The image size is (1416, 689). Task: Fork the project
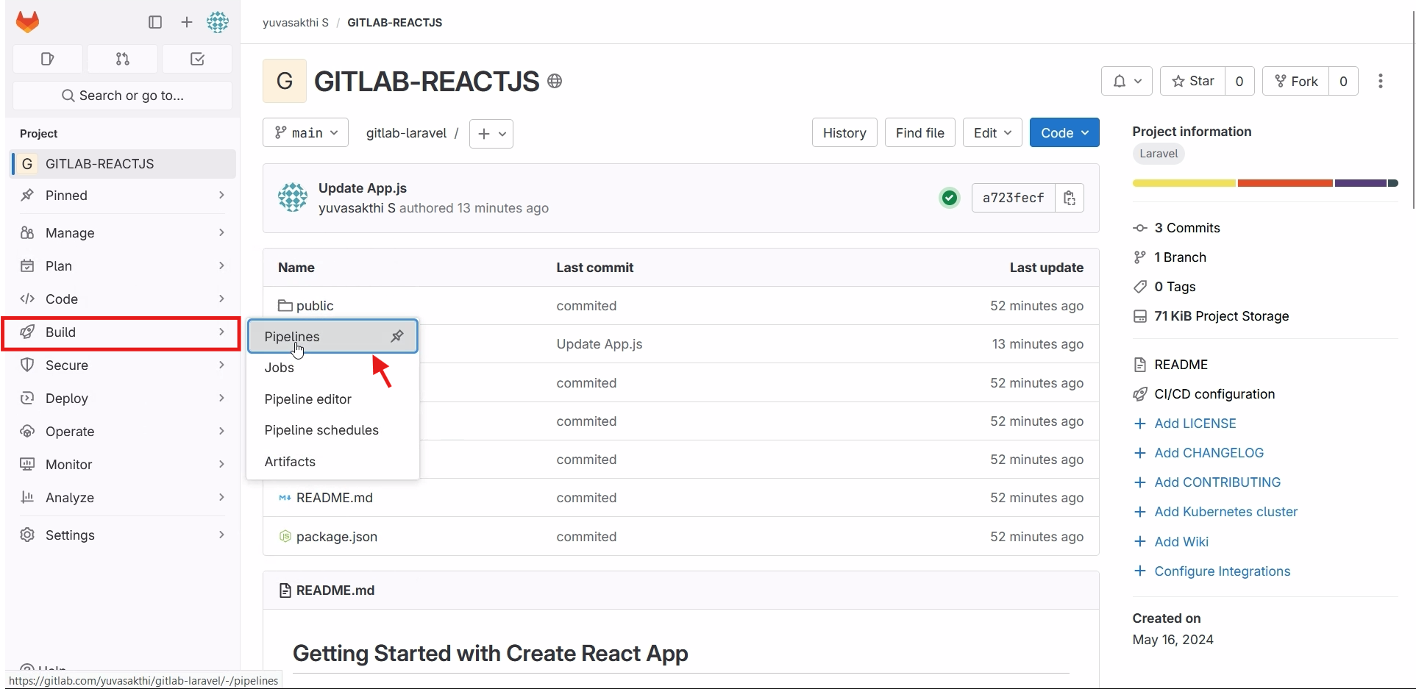coord(1296,81)
